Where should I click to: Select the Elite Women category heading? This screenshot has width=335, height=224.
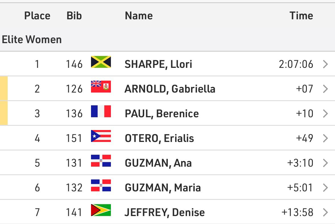pyautogui.click(x=32, y=39)
